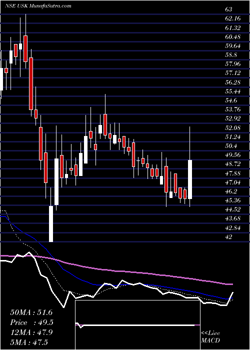250x350 pixels.
Task: Click the 57.12 price axis label
Action: pyautogui.click(x=233, y=73)
